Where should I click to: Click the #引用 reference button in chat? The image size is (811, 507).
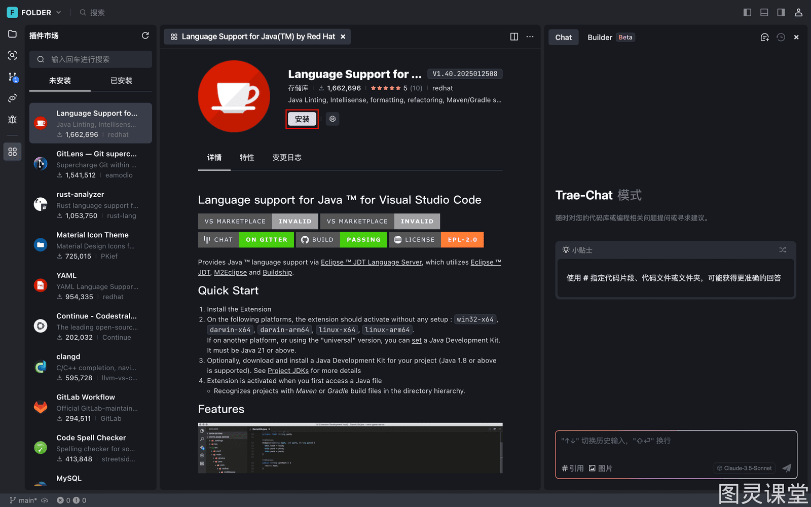click(573, 468)
